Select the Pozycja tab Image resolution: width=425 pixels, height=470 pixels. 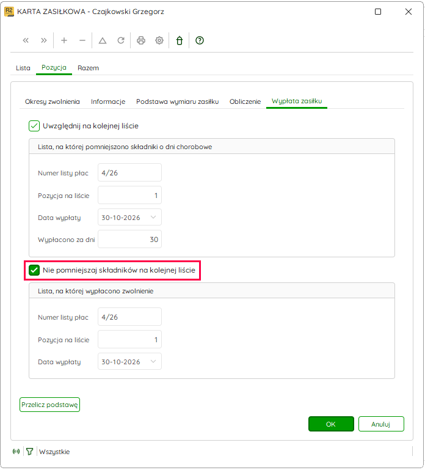click(54, 68)
